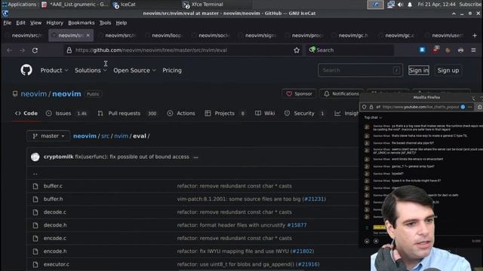This screenshot has height=271, width=483.
Task: Click the GitHub search field
Action: point(360,70)
